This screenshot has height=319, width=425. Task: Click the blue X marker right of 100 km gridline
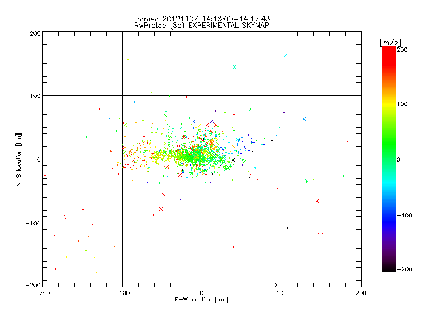304,119
